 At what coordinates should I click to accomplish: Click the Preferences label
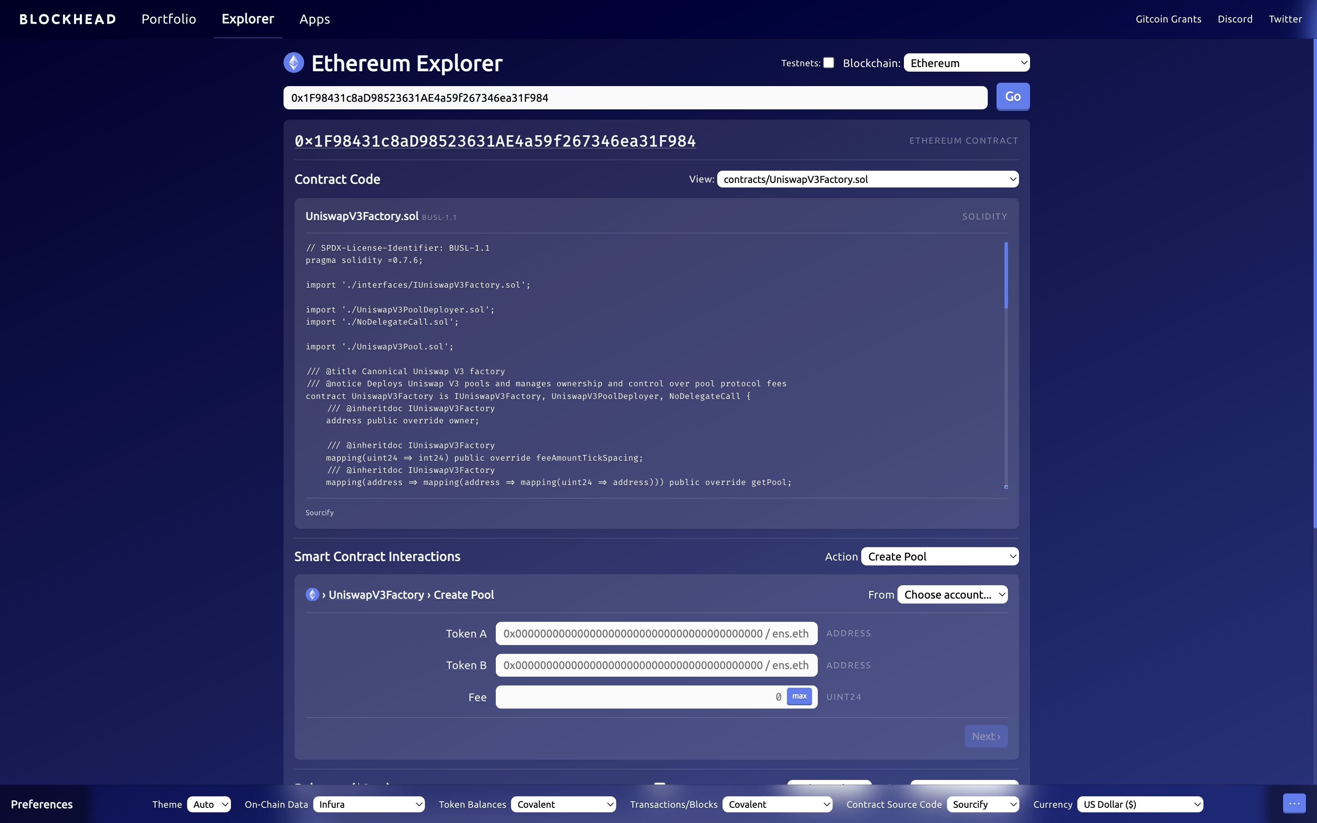42,804
